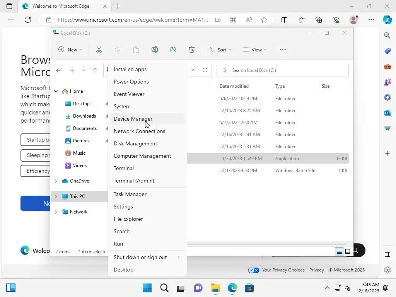Add page to favorites with star icon
396x297 pixels.
[x=264, y=20]
